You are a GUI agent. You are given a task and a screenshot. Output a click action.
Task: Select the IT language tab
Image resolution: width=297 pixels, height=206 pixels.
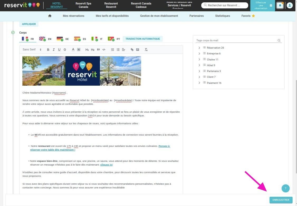tap(97, 39)
